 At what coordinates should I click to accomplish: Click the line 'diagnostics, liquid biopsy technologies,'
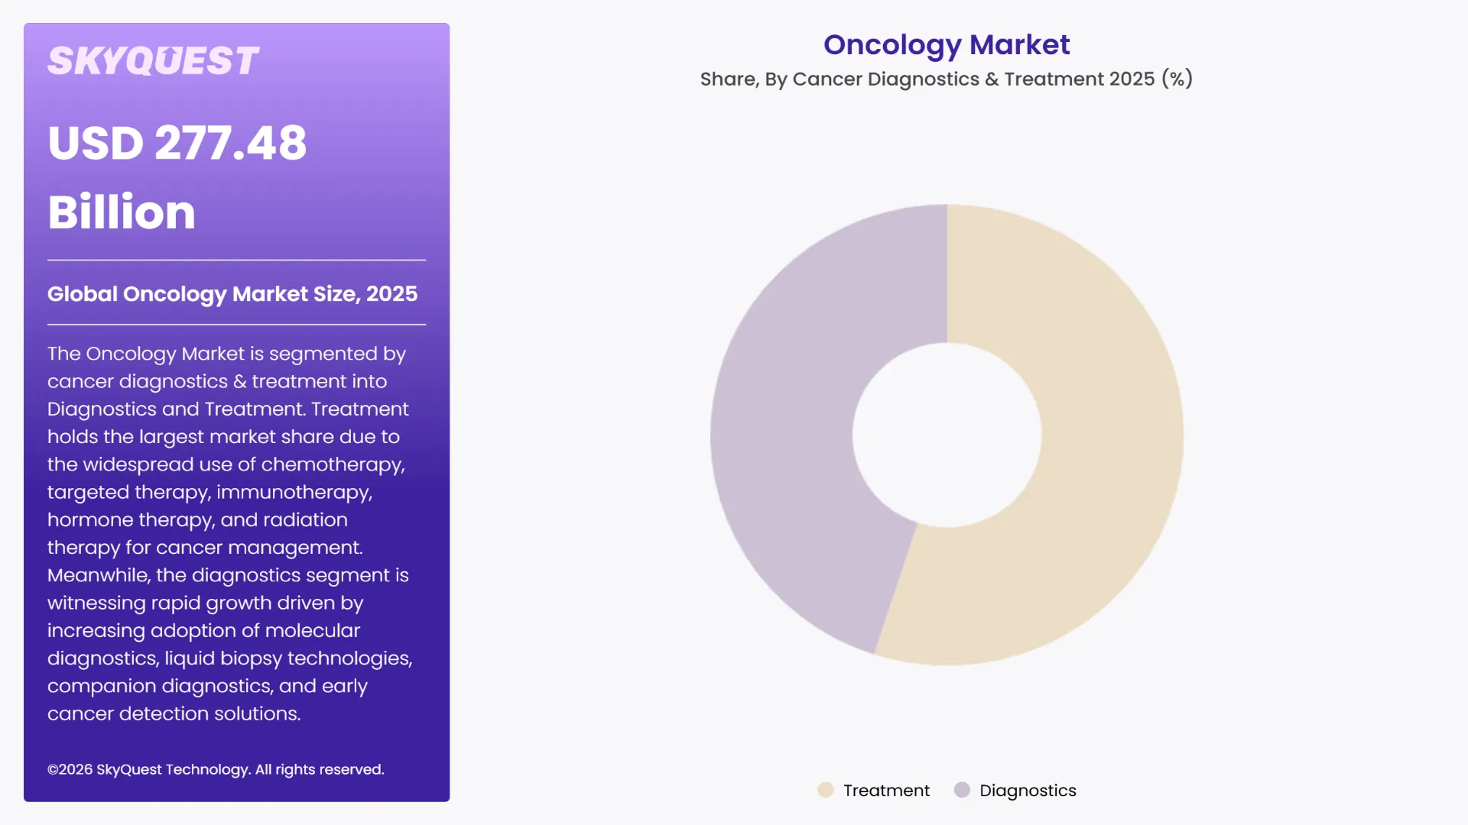point(230,658)
